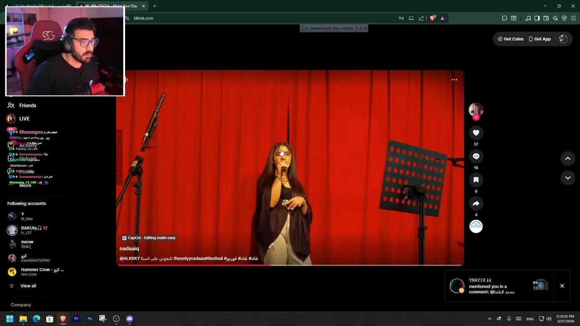The image size is (580, 326).
Task: Open Brave Rewards triangle icon
Action: tap(442, 18)
